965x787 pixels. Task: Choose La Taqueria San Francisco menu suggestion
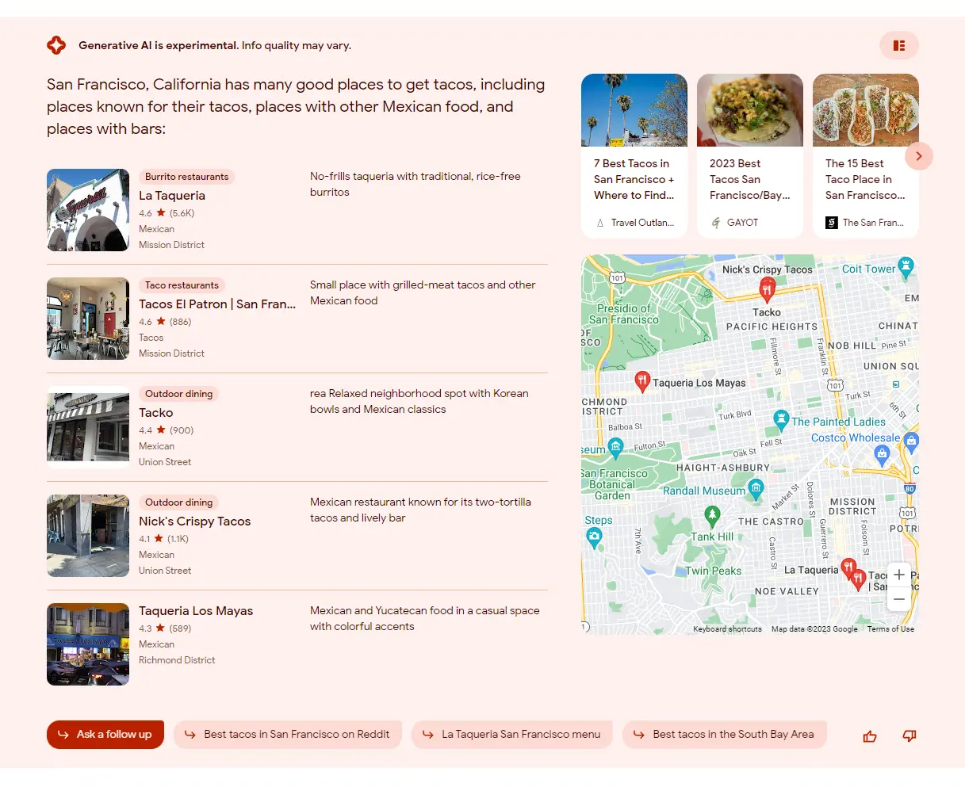point(511,735)
